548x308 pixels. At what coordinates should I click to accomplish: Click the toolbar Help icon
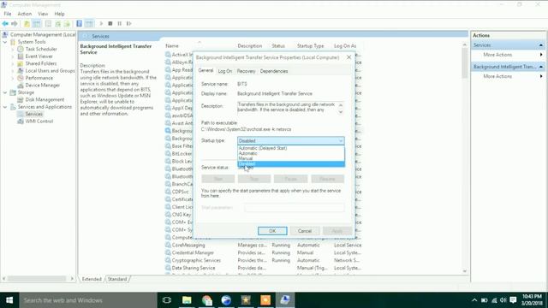pos(80,24)
